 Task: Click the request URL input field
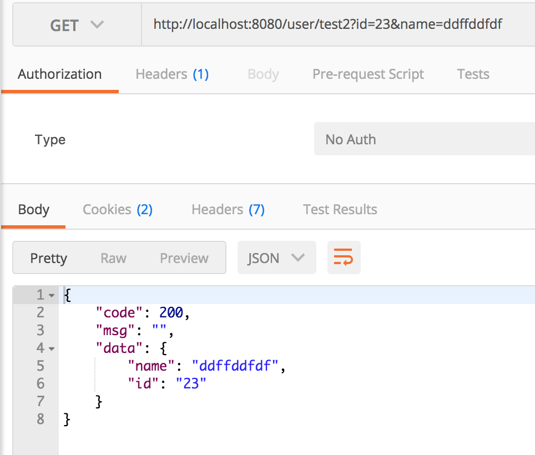click(x=338, y=25)
